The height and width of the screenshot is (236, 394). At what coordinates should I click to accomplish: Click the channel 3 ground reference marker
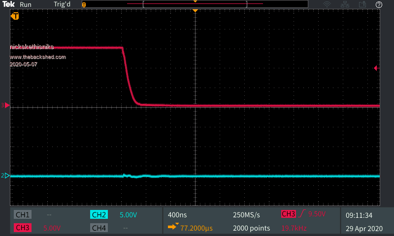tap(5, 105)
